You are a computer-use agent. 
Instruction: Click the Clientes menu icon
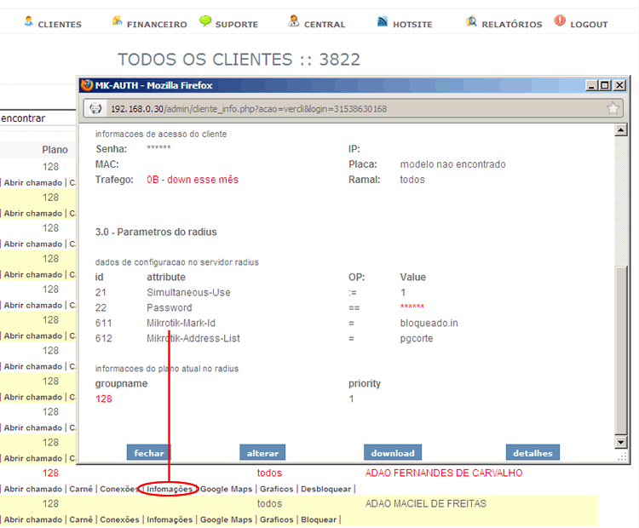[x=29, y=21]
